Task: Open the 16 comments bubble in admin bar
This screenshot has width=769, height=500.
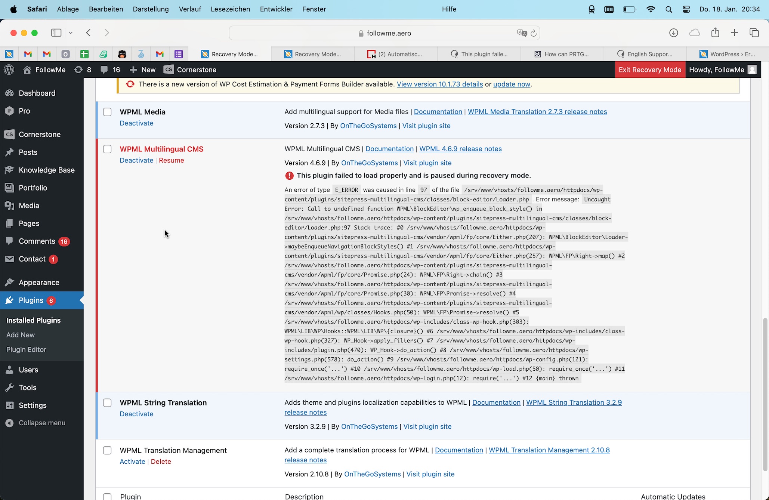Action: (110, 70)
